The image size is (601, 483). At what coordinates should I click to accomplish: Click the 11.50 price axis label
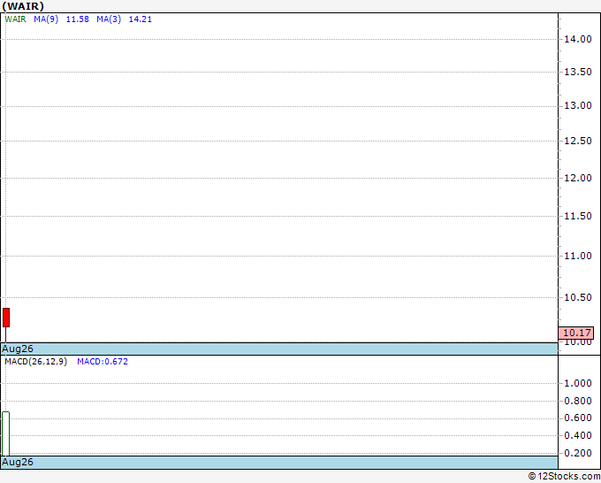(x=578, y=216)
